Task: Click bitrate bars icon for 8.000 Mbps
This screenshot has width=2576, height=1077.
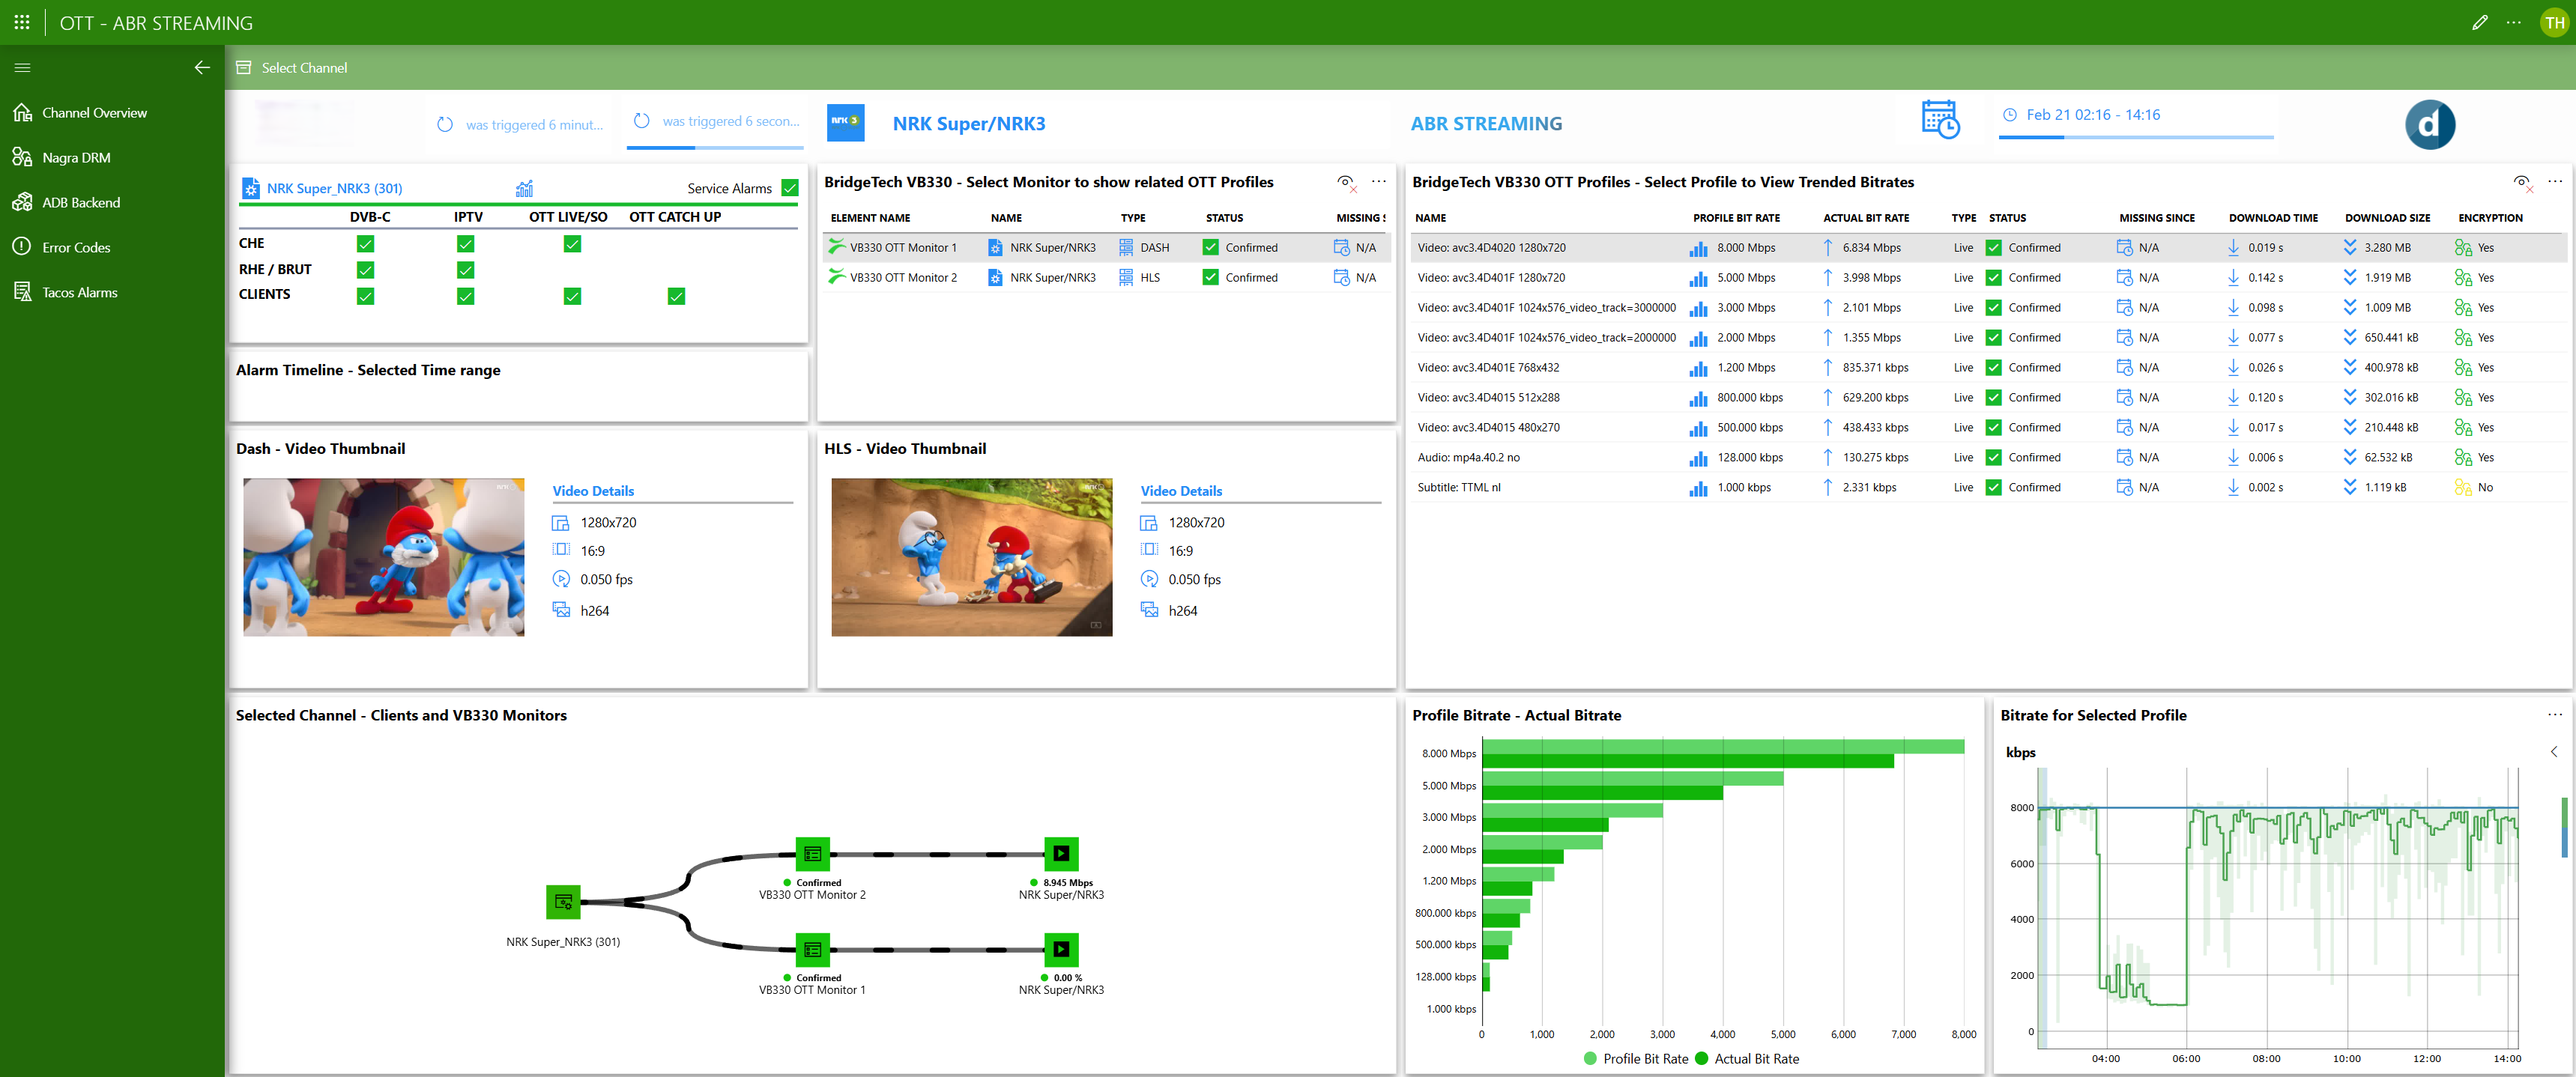Action: pyautogui.click(x=1698, y=248)
